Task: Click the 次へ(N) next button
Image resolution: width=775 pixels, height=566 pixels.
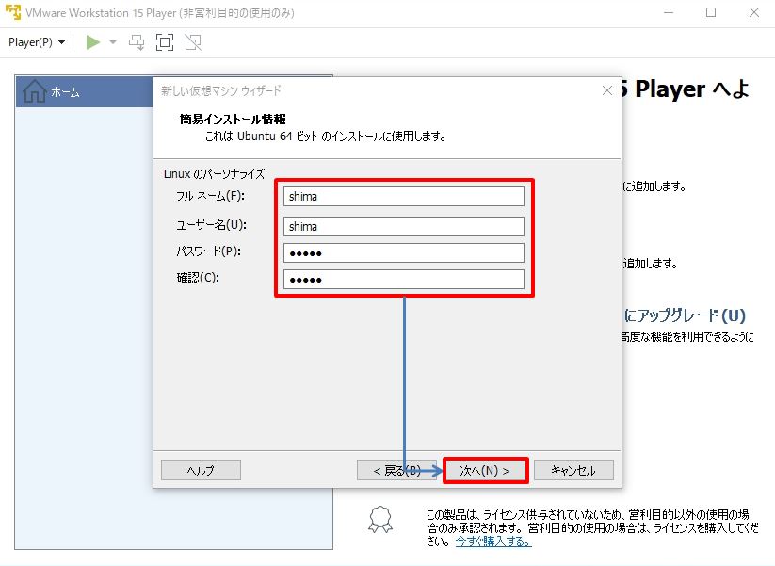Action: [x=485, y=470]
